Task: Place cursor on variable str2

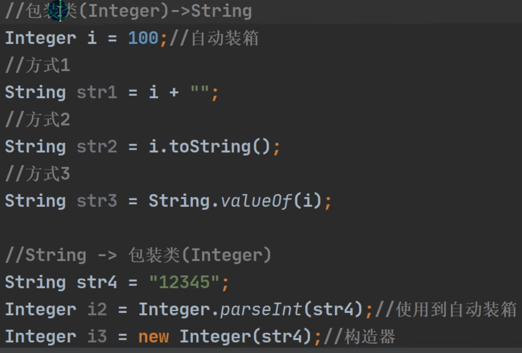Action: pyautogui.click(x=97, y=147)
